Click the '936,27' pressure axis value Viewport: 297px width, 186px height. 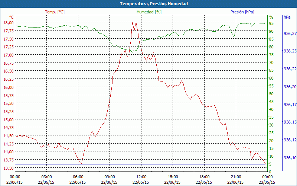pyautogui.click(x=290, y=33)
